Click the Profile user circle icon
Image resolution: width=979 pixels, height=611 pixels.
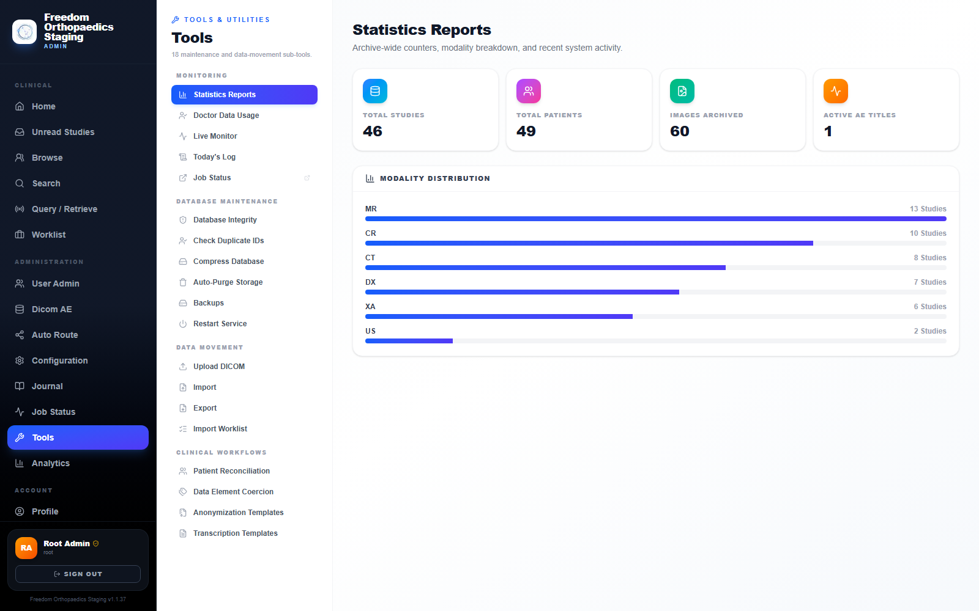coord(20,511)
